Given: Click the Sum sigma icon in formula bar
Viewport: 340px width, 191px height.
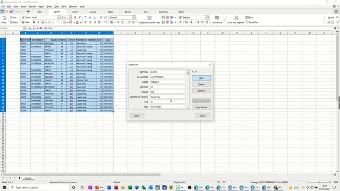Looking at the screenshot, I should [x=34, y=28].
